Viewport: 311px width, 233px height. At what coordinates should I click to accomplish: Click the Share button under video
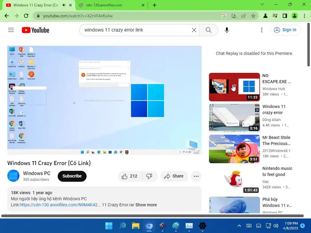[174, 176]
